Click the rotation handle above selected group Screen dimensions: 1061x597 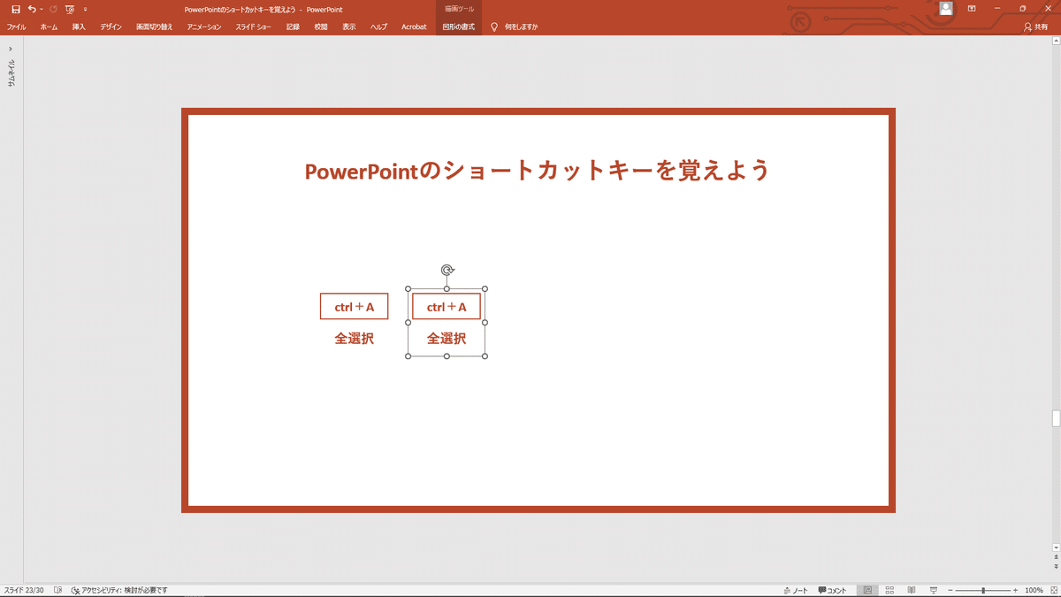447,271
